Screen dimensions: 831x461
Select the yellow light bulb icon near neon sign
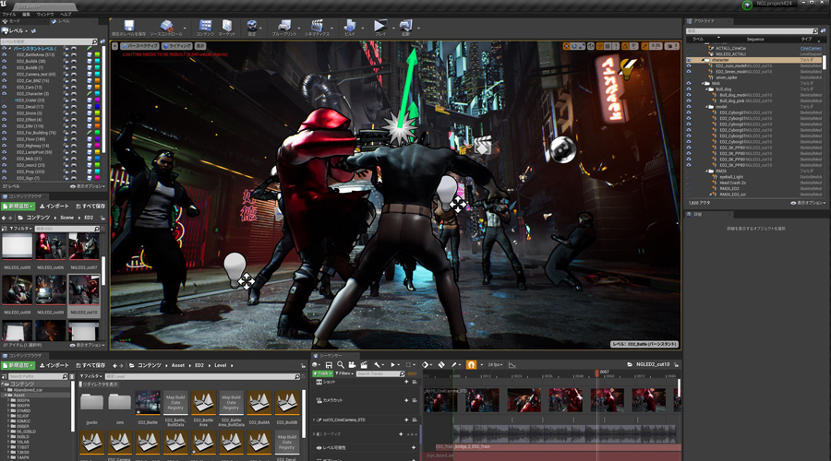pyautogui.click(x=629, y=69)
